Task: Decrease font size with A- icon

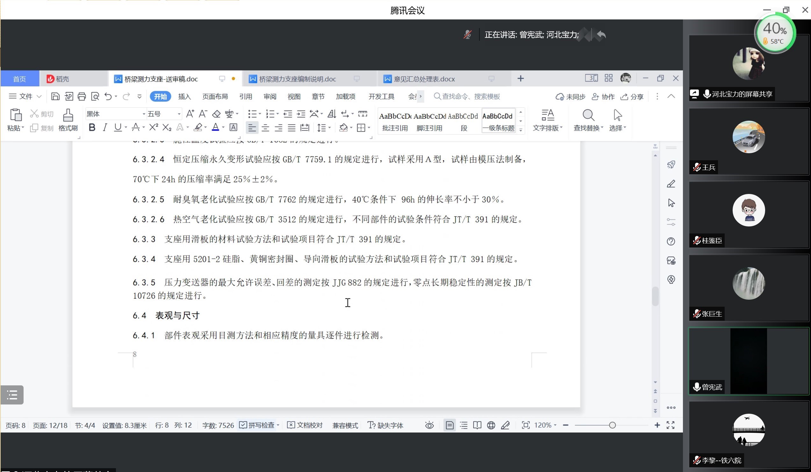Action: click(203, 114)
